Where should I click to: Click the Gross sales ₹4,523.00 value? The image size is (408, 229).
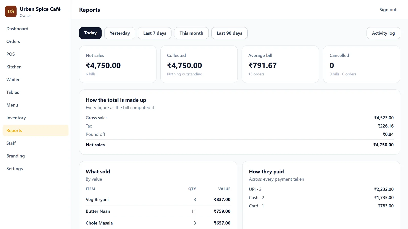(384, 118)
